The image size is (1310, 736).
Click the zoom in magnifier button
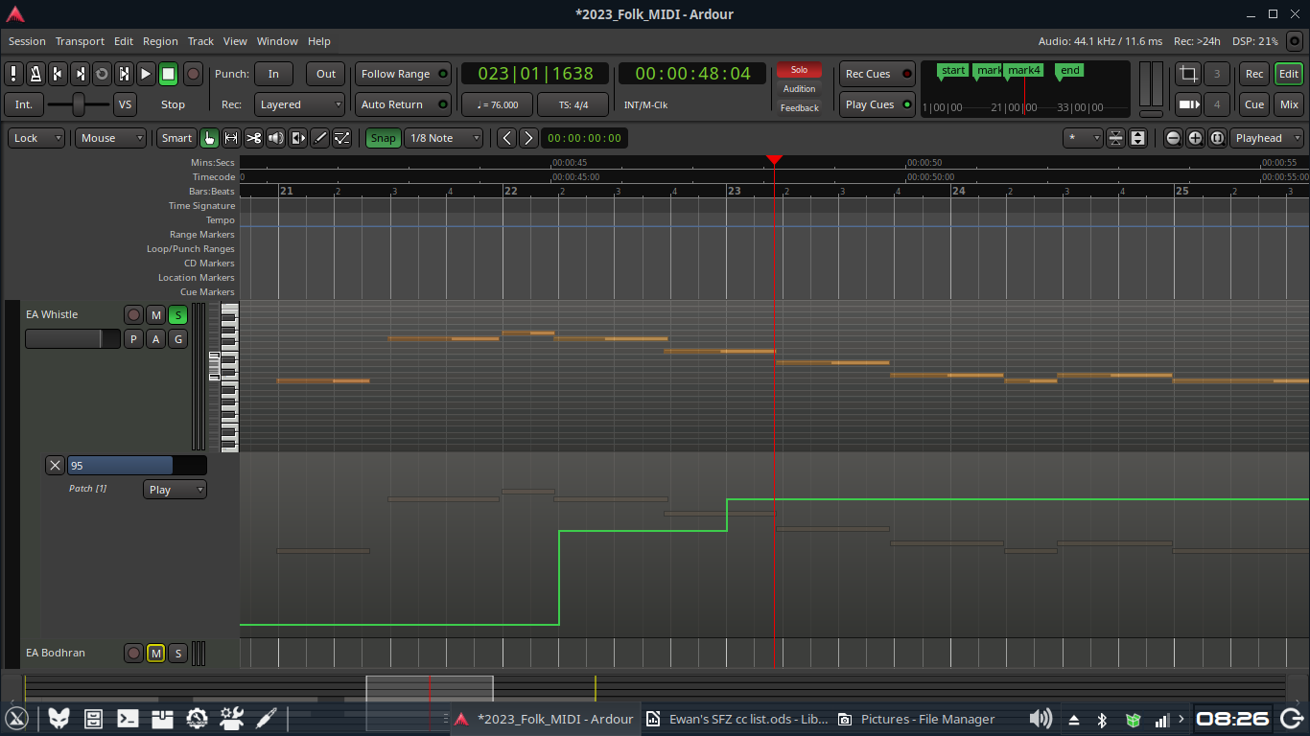pos(1195,138)
